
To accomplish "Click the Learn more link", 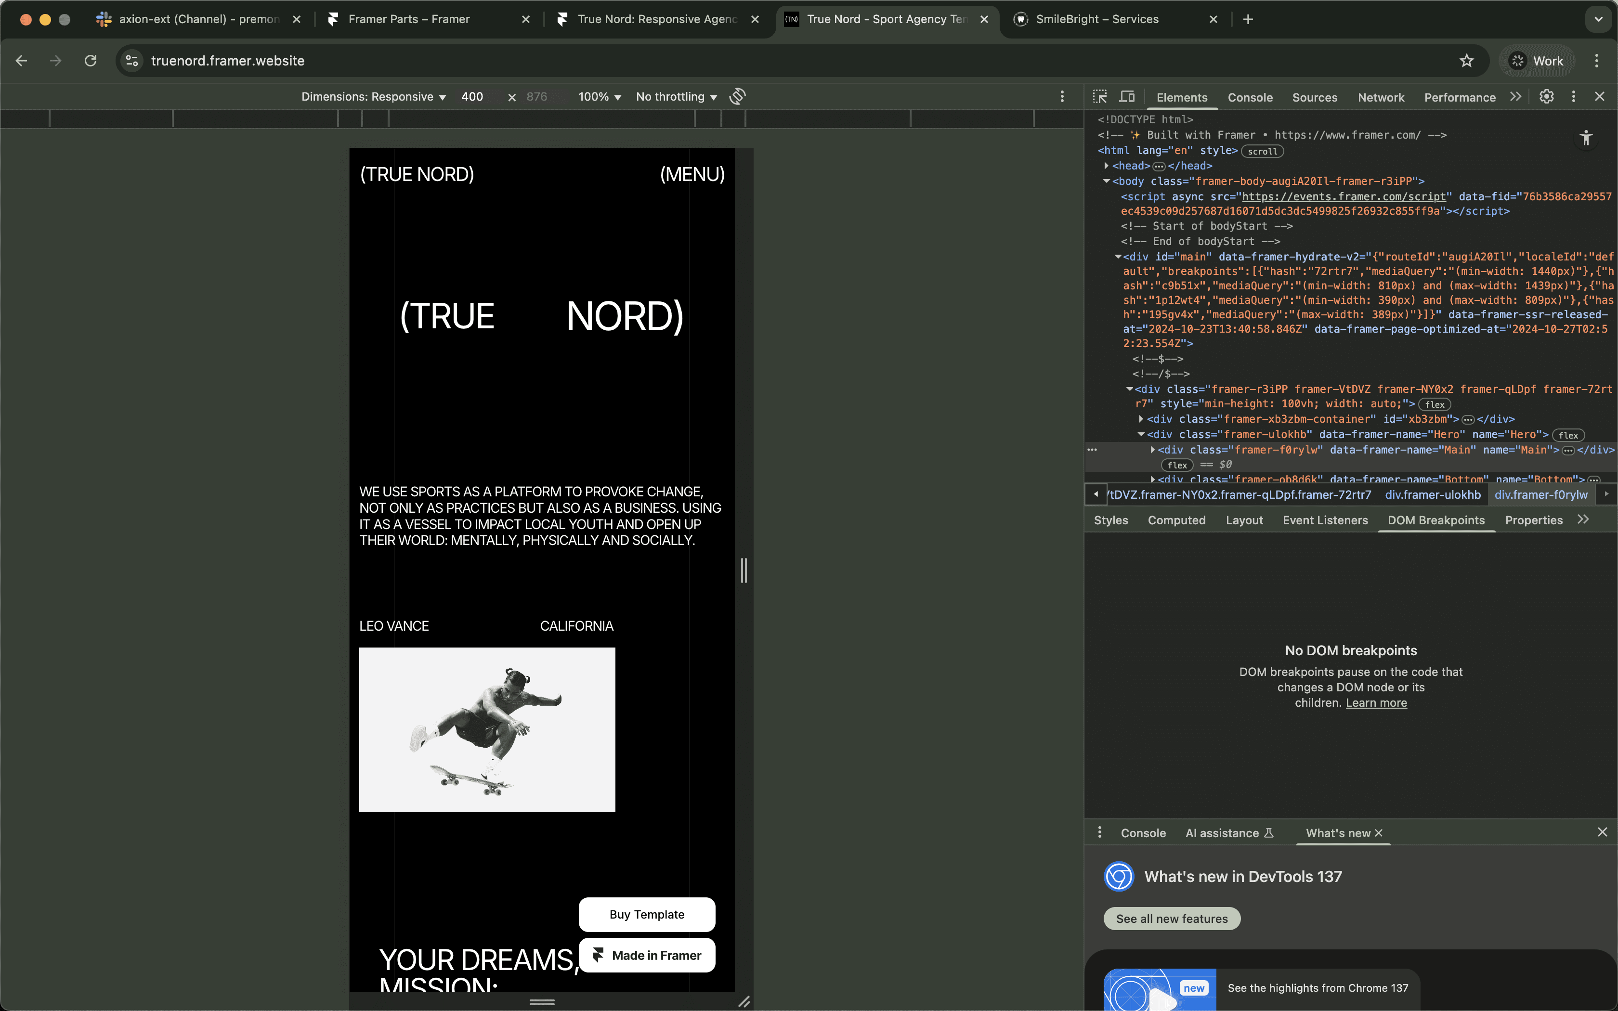I will (x=1376, y=703).
